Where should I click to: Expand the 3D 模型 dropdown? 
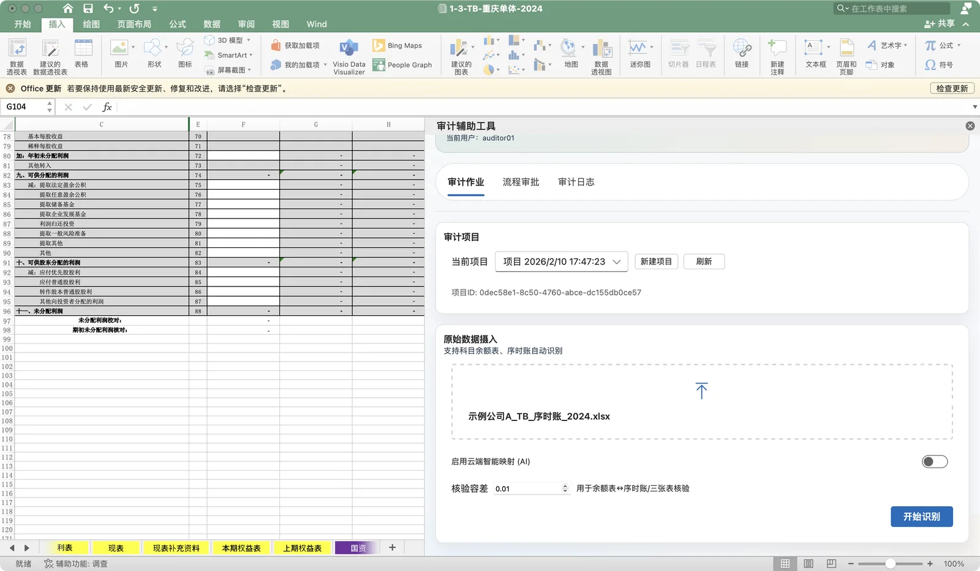[x=249, y=40]
